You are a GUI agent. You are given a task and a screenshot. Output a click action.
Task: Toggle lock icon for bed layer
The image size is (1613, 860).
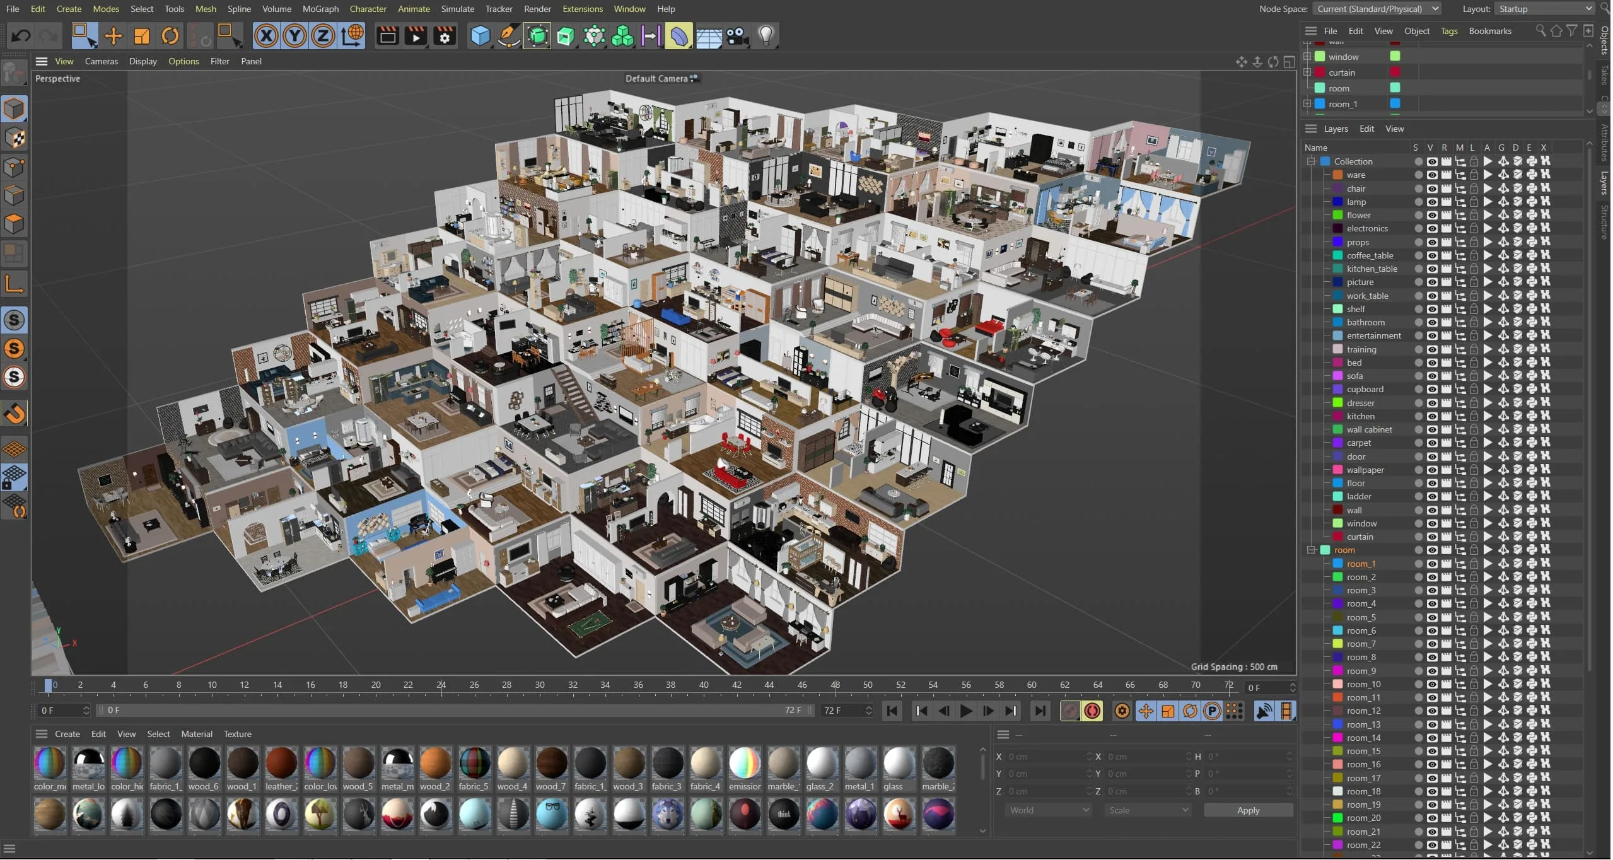click(1474, 363)
